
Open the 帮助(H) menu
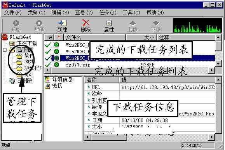[155, 13]
